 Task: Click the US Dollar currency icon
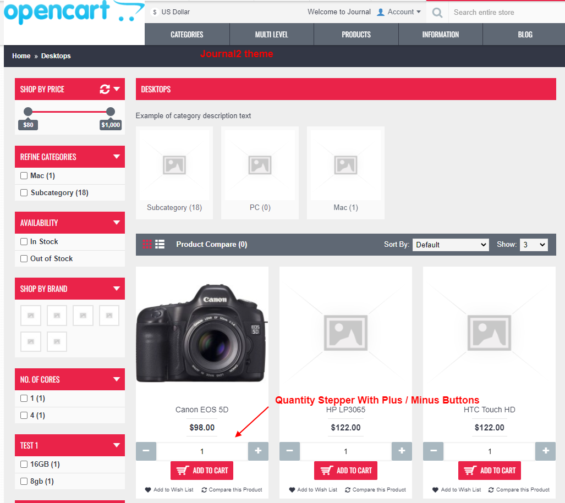coord(155,12)
